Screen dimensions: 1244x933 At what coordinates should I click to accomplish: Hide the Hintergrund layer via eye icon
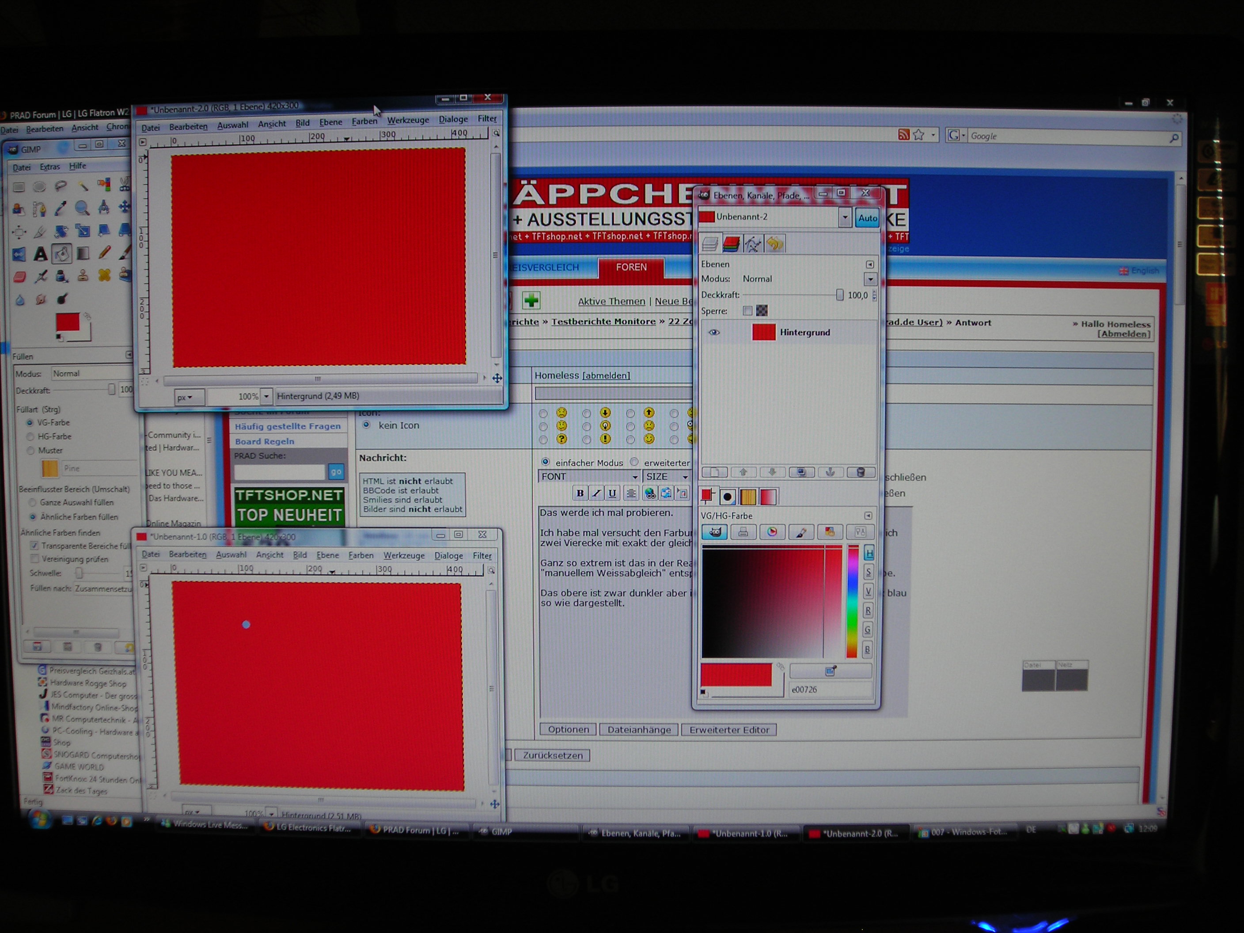pos(714,332)
